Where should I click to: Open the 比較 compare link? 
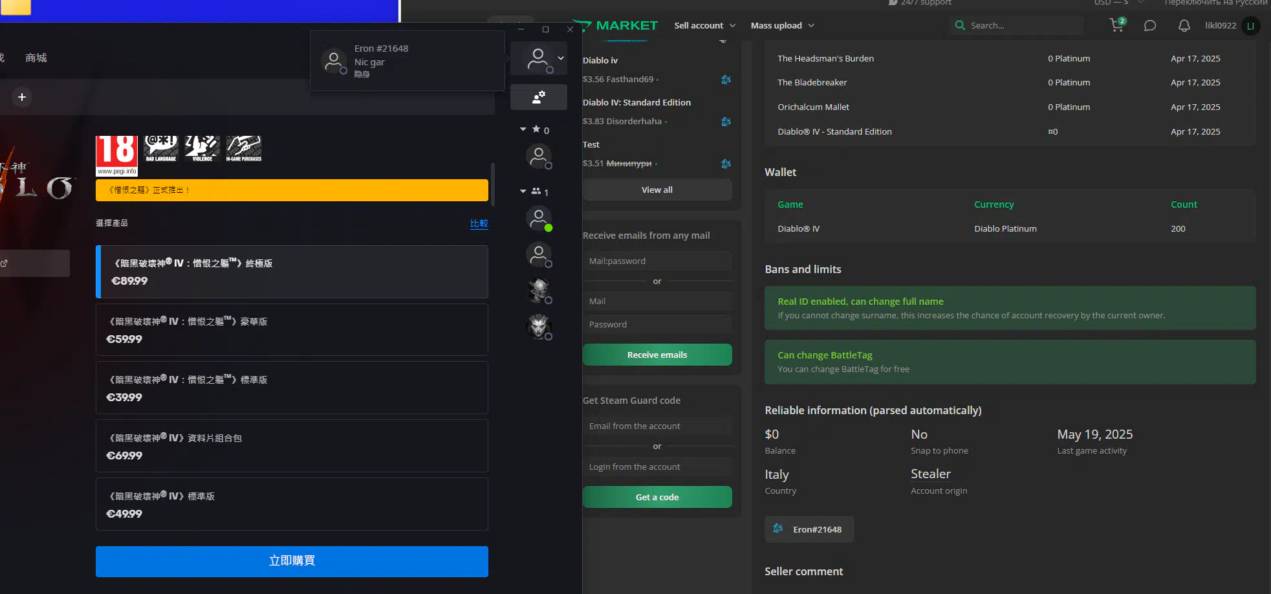pos(479,223)
